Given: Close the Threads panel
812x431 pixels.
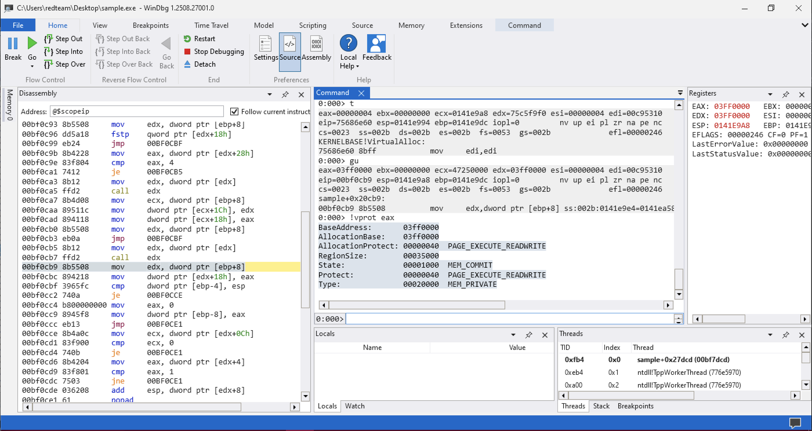Looking at the screenshot, I should tap(802, 335).
